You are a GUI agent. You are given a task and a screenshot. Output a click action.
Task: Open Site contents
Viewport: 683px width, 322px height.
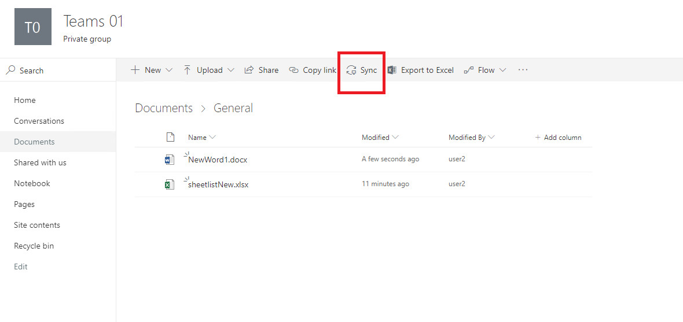(37, 225)
